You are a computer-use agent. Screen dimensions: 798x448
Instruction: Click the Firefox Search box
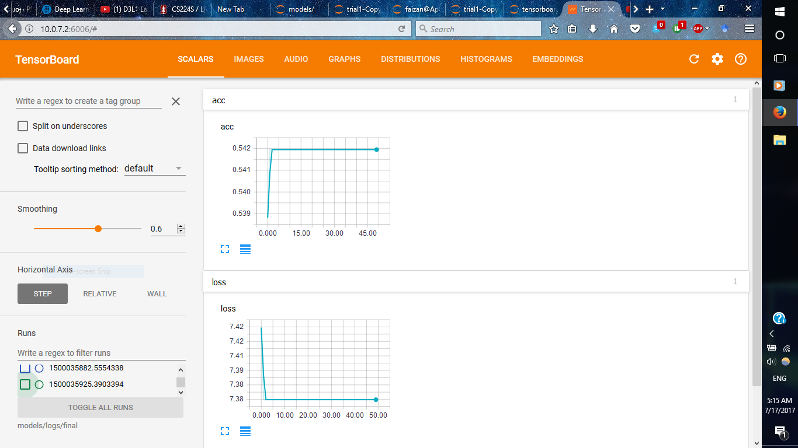click(478, 29)
